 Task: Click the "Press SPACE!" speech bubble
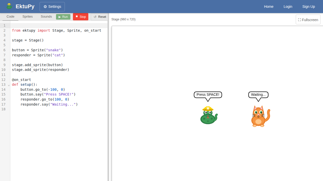208,95
